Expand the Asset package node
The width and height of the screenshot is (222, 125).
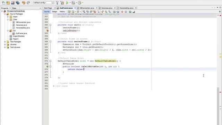point(8,17)
